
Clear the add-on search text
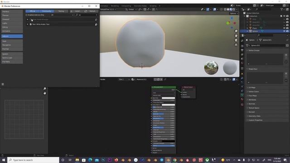coord(97,15)
